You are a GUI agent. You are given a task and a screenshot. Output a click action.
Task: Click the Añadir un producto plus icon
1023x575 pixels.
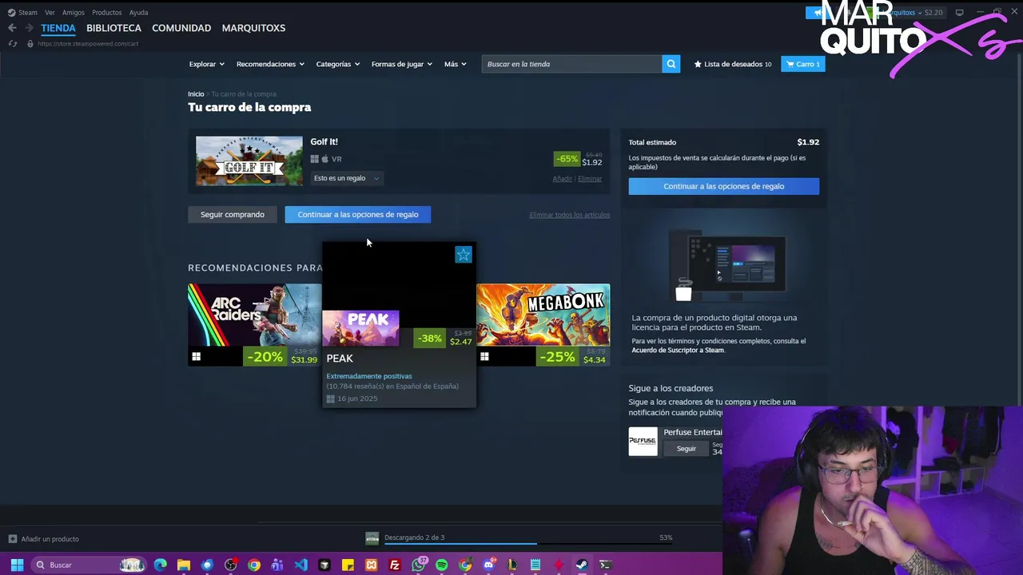[12, 539]
